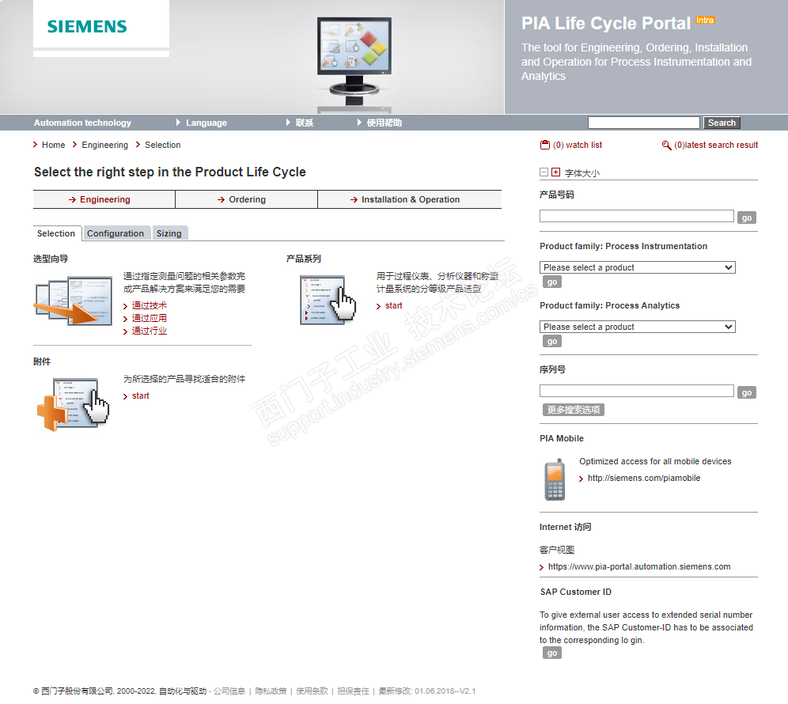Open the 使用帮助 menu item
This screenshot has height=704, width=788.
coord(384,123)
